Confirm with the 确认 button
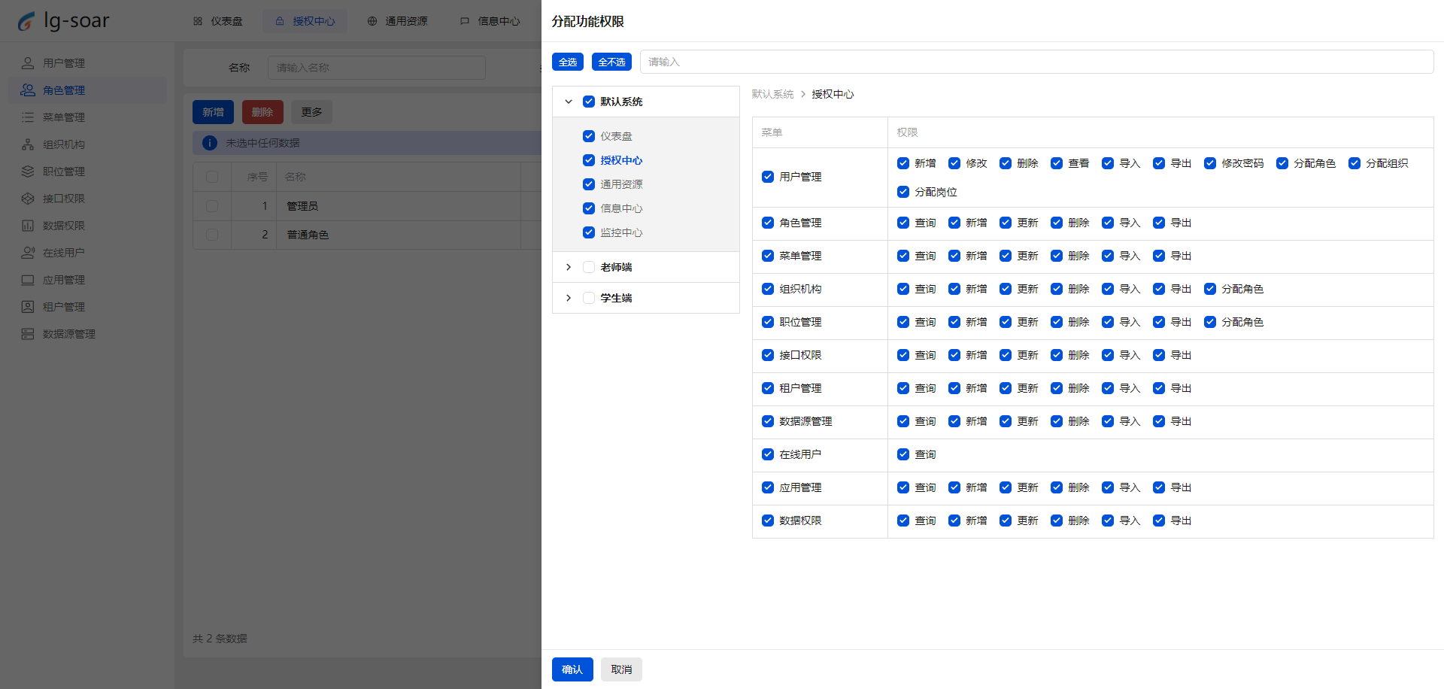The height and width of the screenshot is (689, 1444). [572, 669]
